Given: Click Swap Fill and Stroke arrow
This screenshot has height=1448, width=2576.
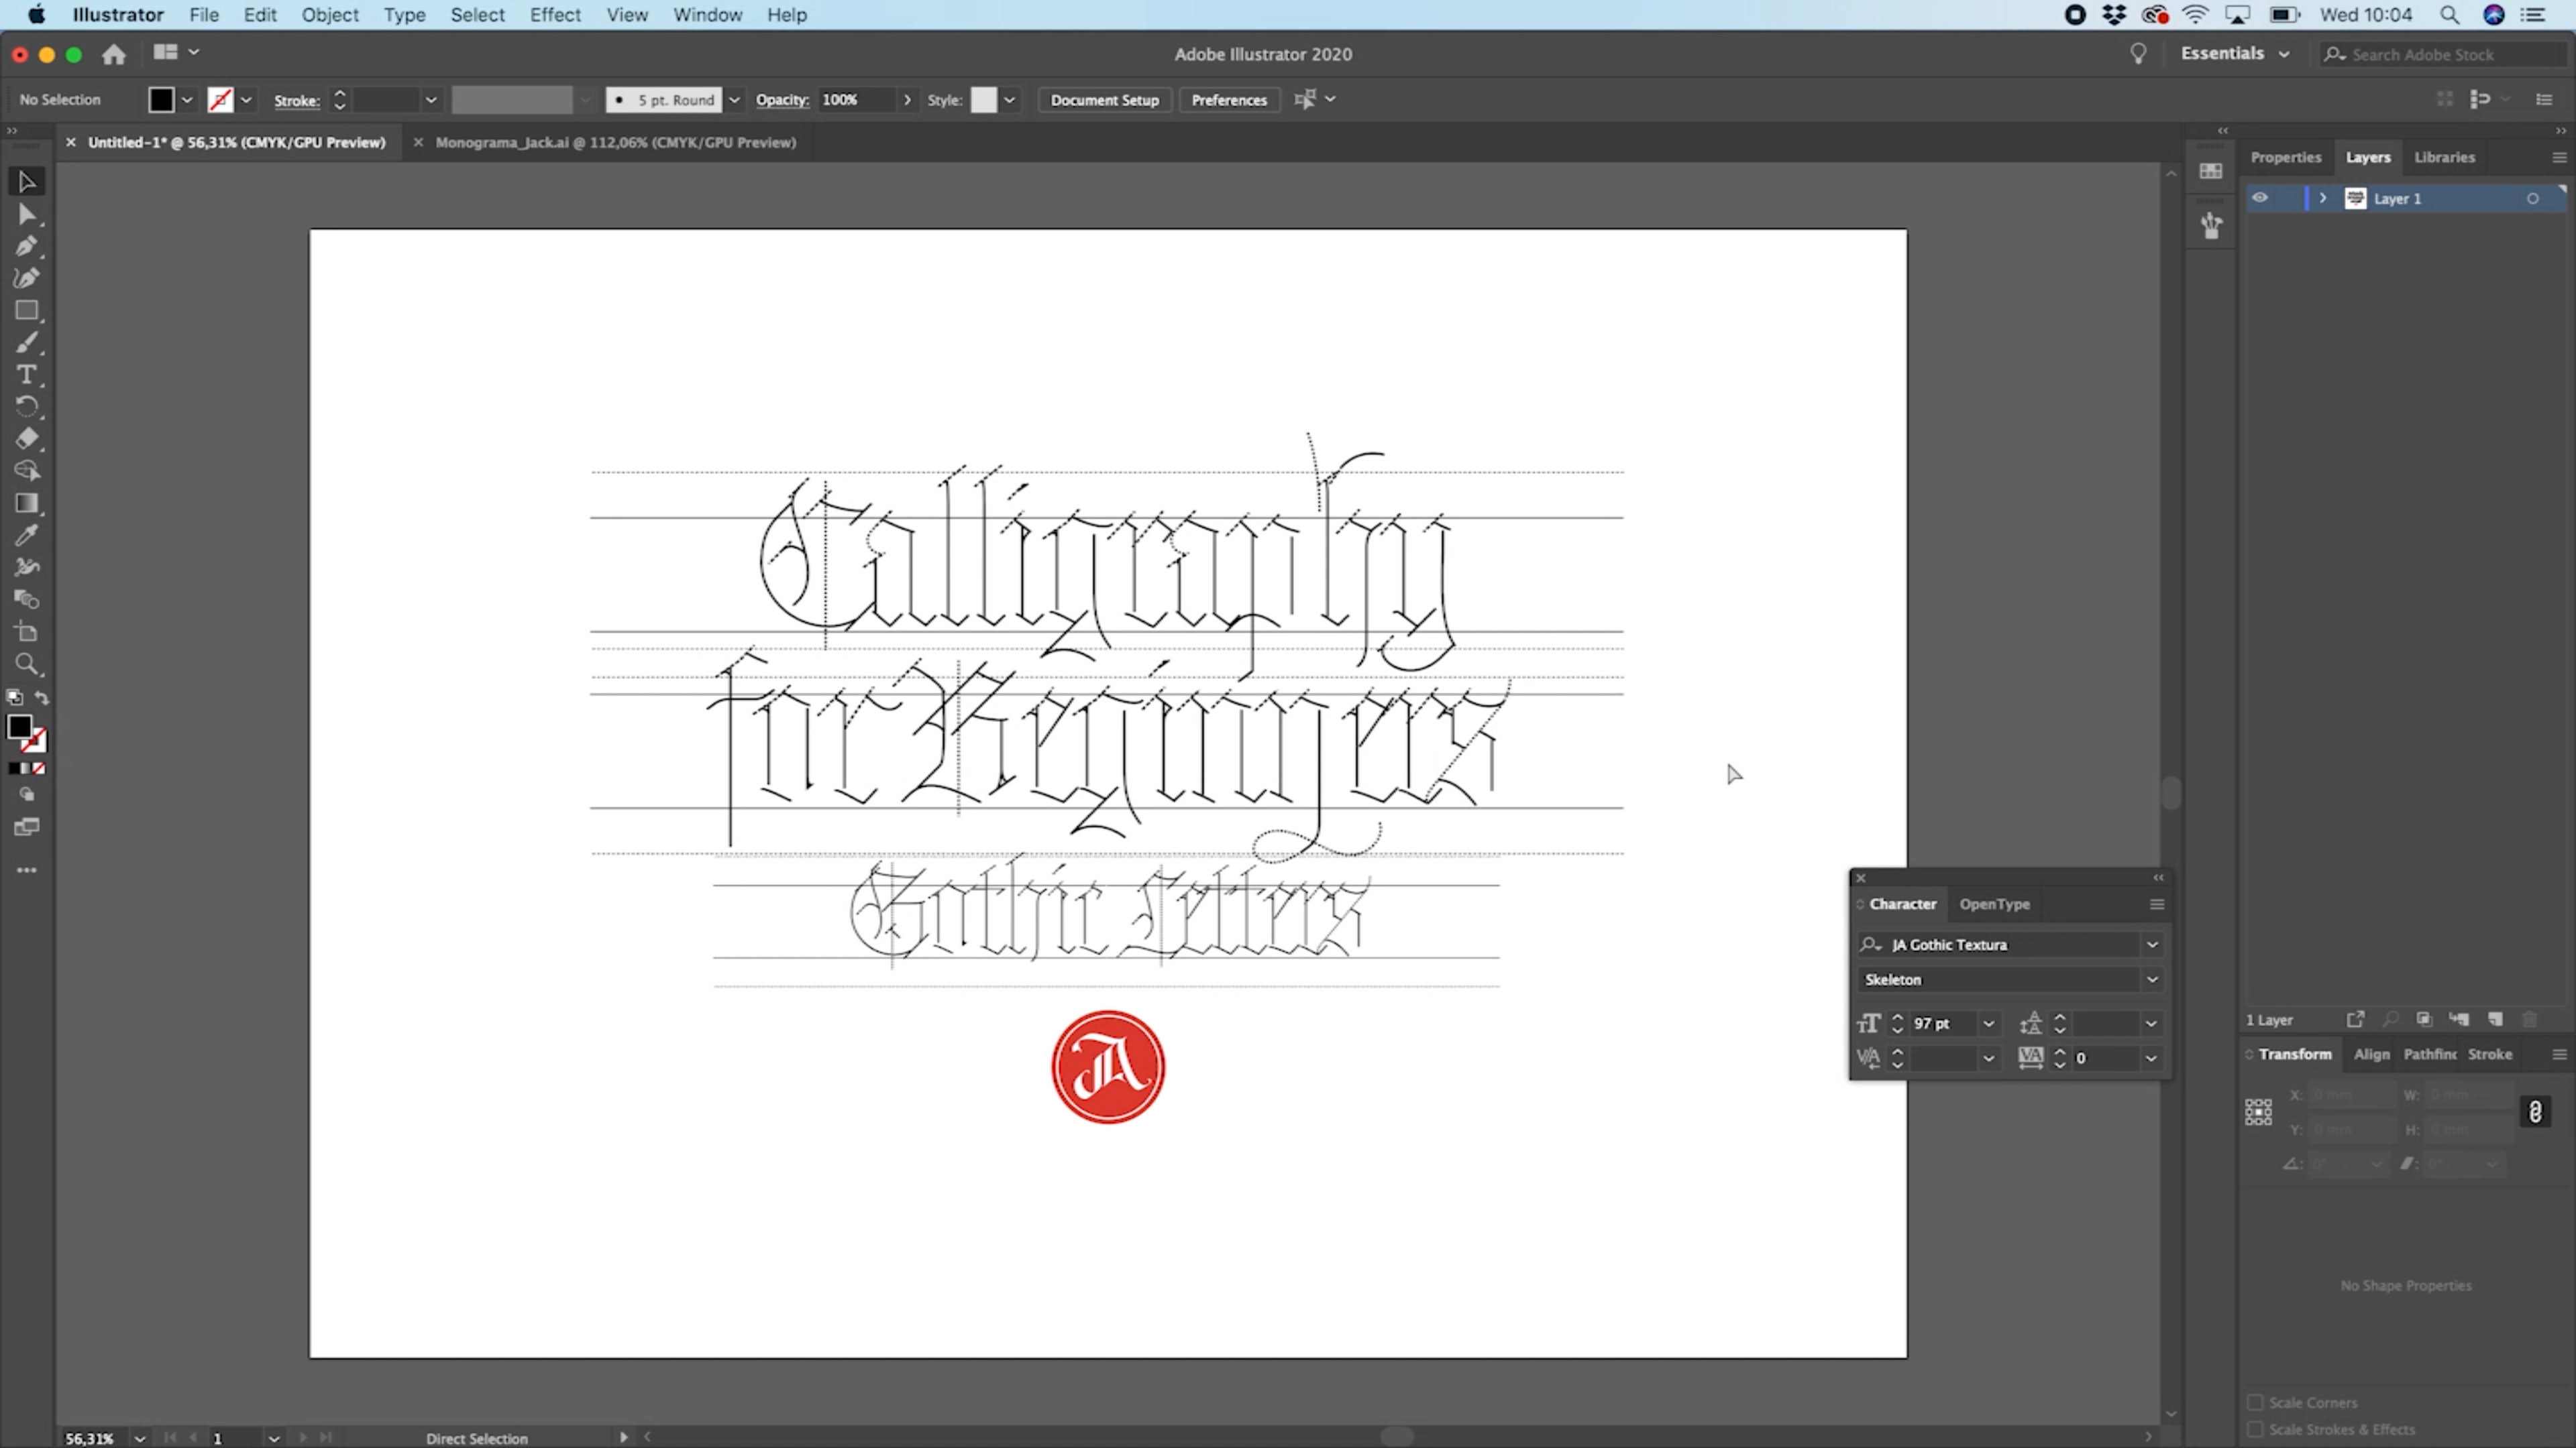Looking at the screenshot, I should [x=42, y=697].
